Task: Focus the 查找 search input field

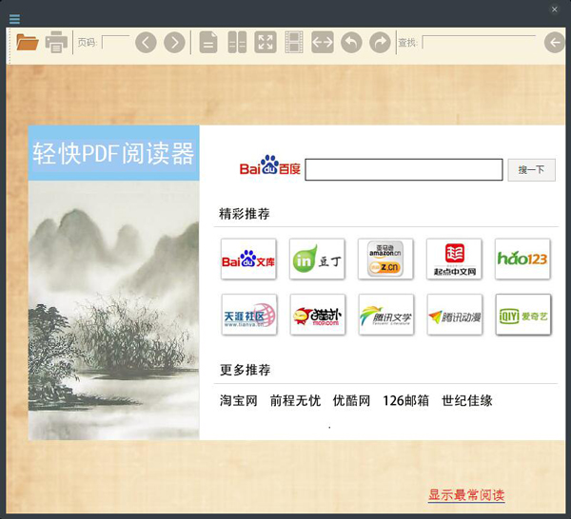Action: (479, 42)
